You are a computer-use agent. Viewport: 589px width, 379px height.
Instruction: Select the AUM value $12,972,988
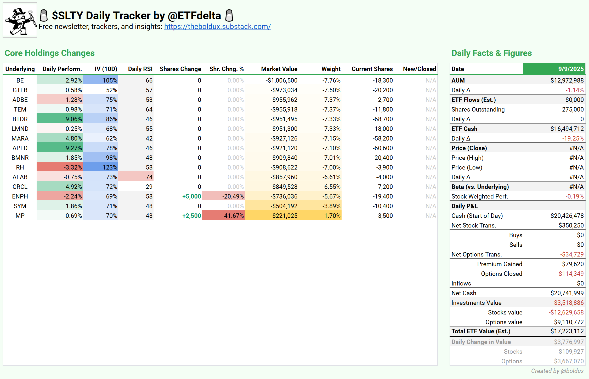pos(567,80)
